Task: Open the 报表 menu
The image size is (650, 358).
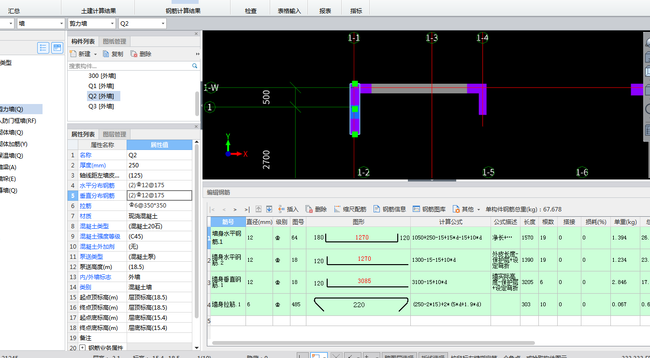Action: click(x=325, y=11)
